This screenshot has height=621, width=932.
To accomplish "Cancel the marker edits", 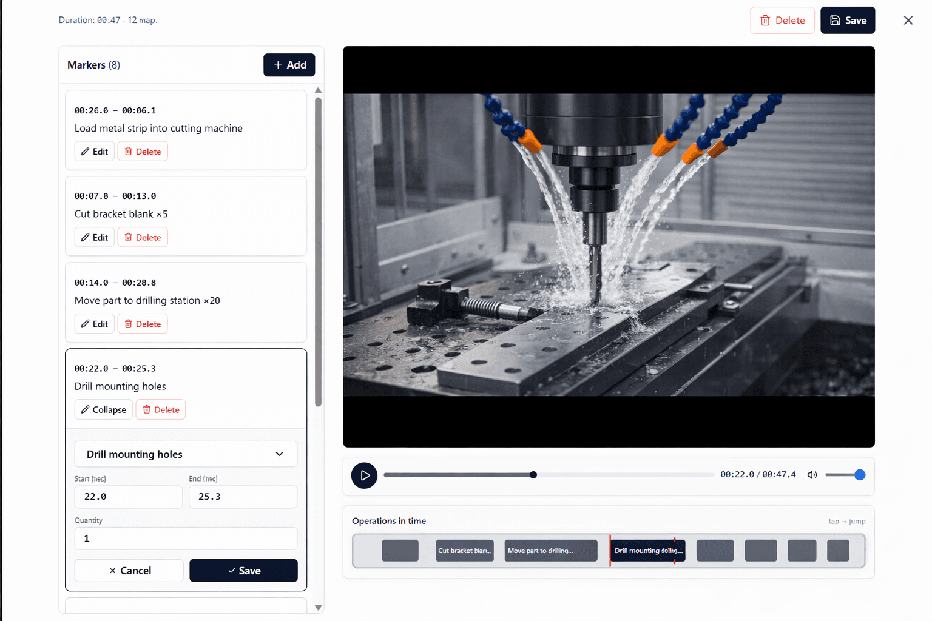I will (x=129, y=570).
